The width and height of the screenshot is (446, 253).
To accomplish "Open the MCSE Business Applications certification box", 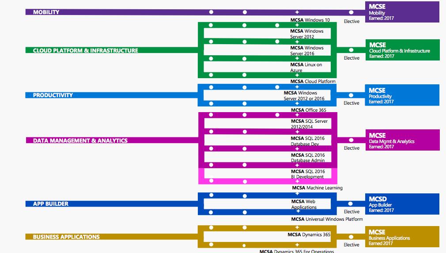I will tap(402, 237).
